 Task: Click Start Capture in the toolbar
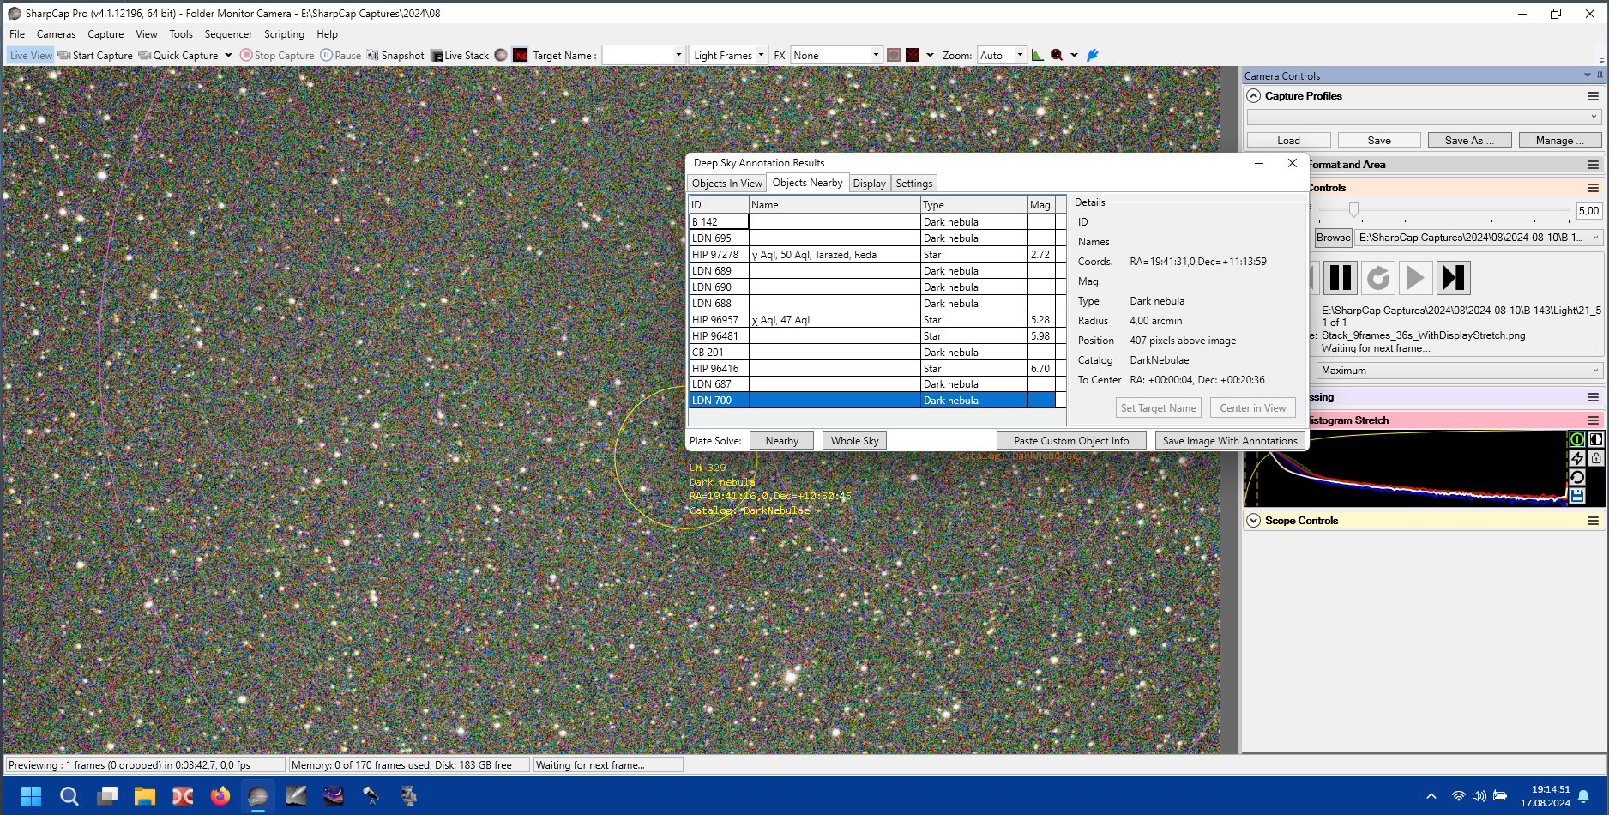point(95,56)
